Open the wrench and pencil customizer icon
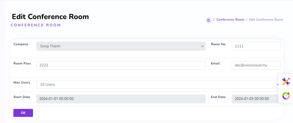The image size is (293, 123). tap(286, 81)
